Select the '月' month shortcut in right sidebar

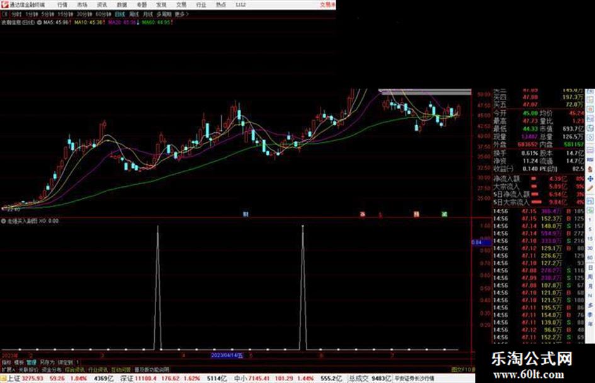590,286
